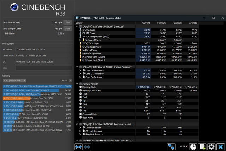Click the Rest-of-Chip Power lightning icon

81,53
